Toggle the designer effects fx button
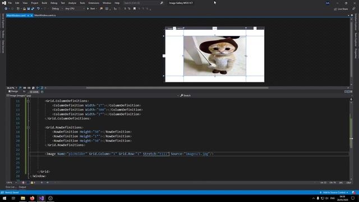Screen dimensions: 359x202 coord(20,88)
